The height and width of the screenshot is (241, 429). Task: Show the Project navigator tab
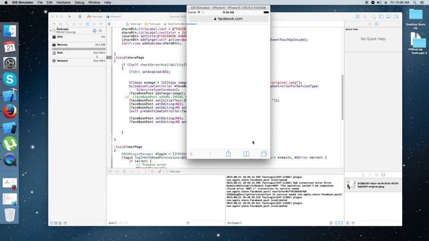tap(54, 24)
